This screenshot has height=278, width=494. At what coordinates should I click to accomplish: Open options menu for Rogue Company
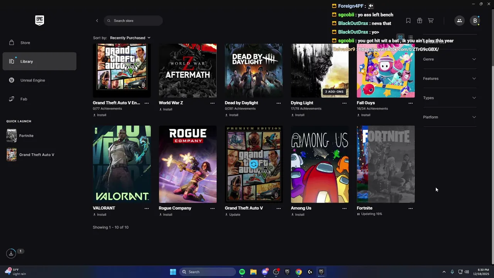pos(213,208)
